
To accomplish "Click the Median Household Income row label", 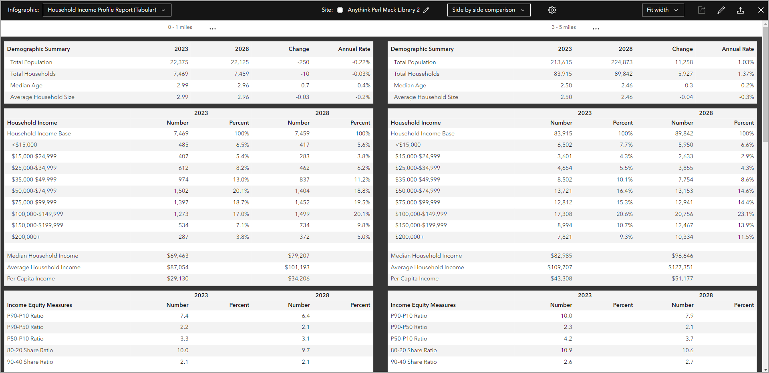I will (42, 256).
